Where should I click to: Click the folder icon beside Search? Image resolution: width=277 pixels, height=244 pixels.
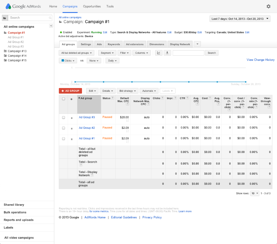[x=5, y=18]
